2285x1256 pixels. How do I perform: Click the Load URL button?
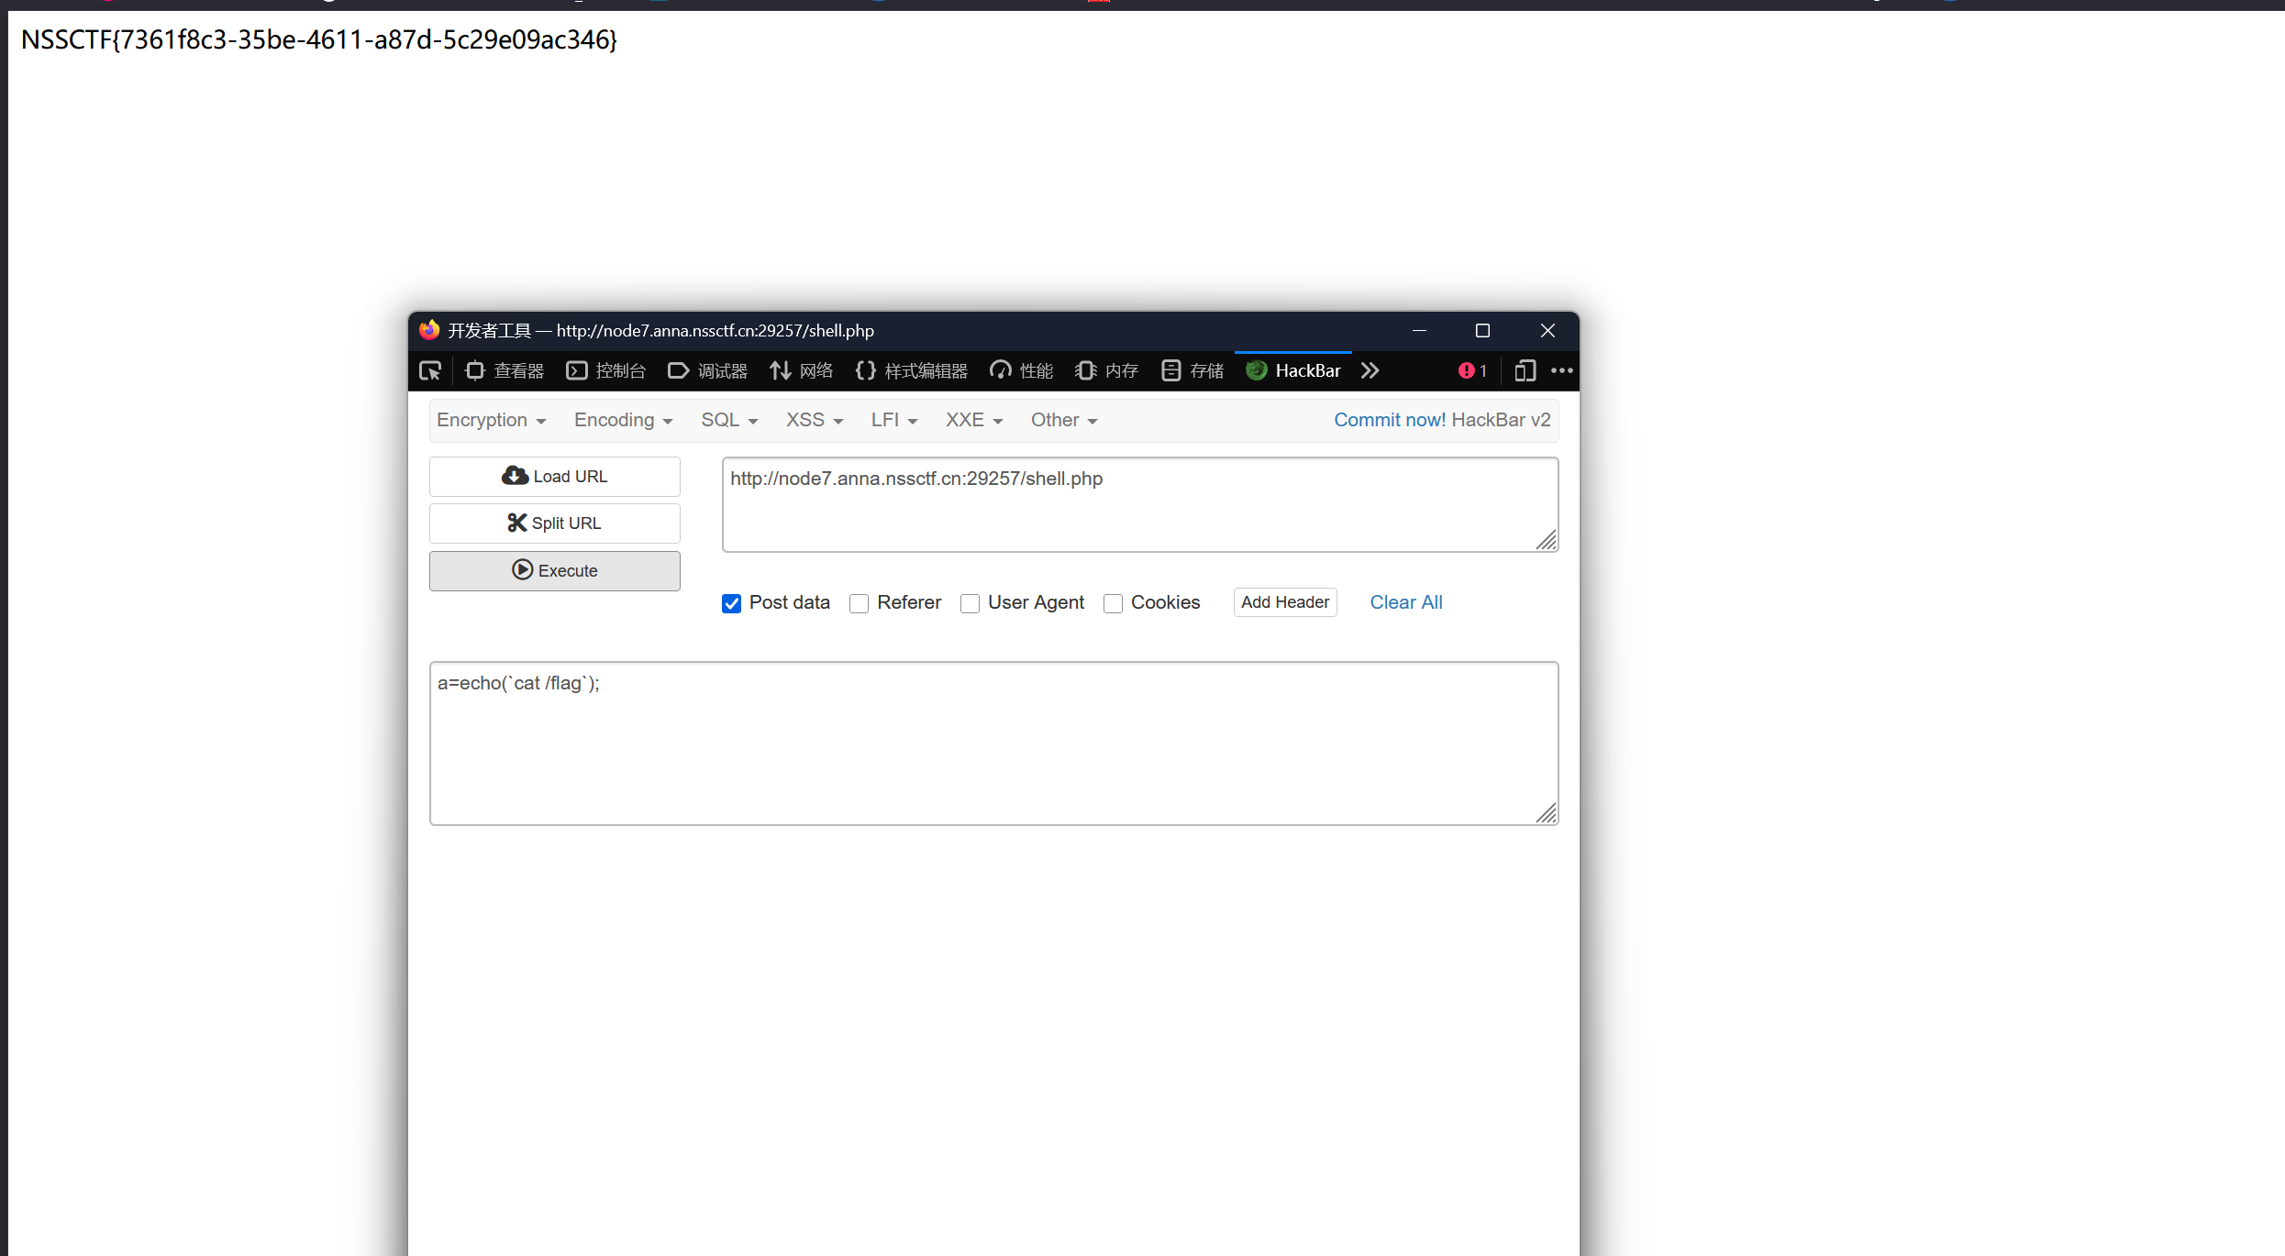[555, 477]
